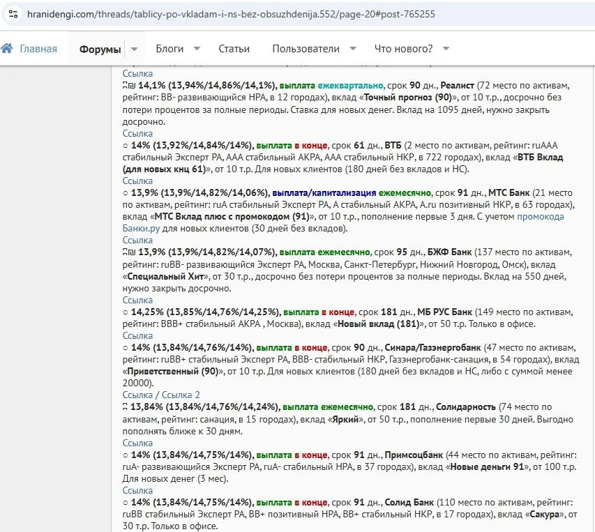Follow the Банки.ру link
The image size is (595, 532).
coord(141,228)
